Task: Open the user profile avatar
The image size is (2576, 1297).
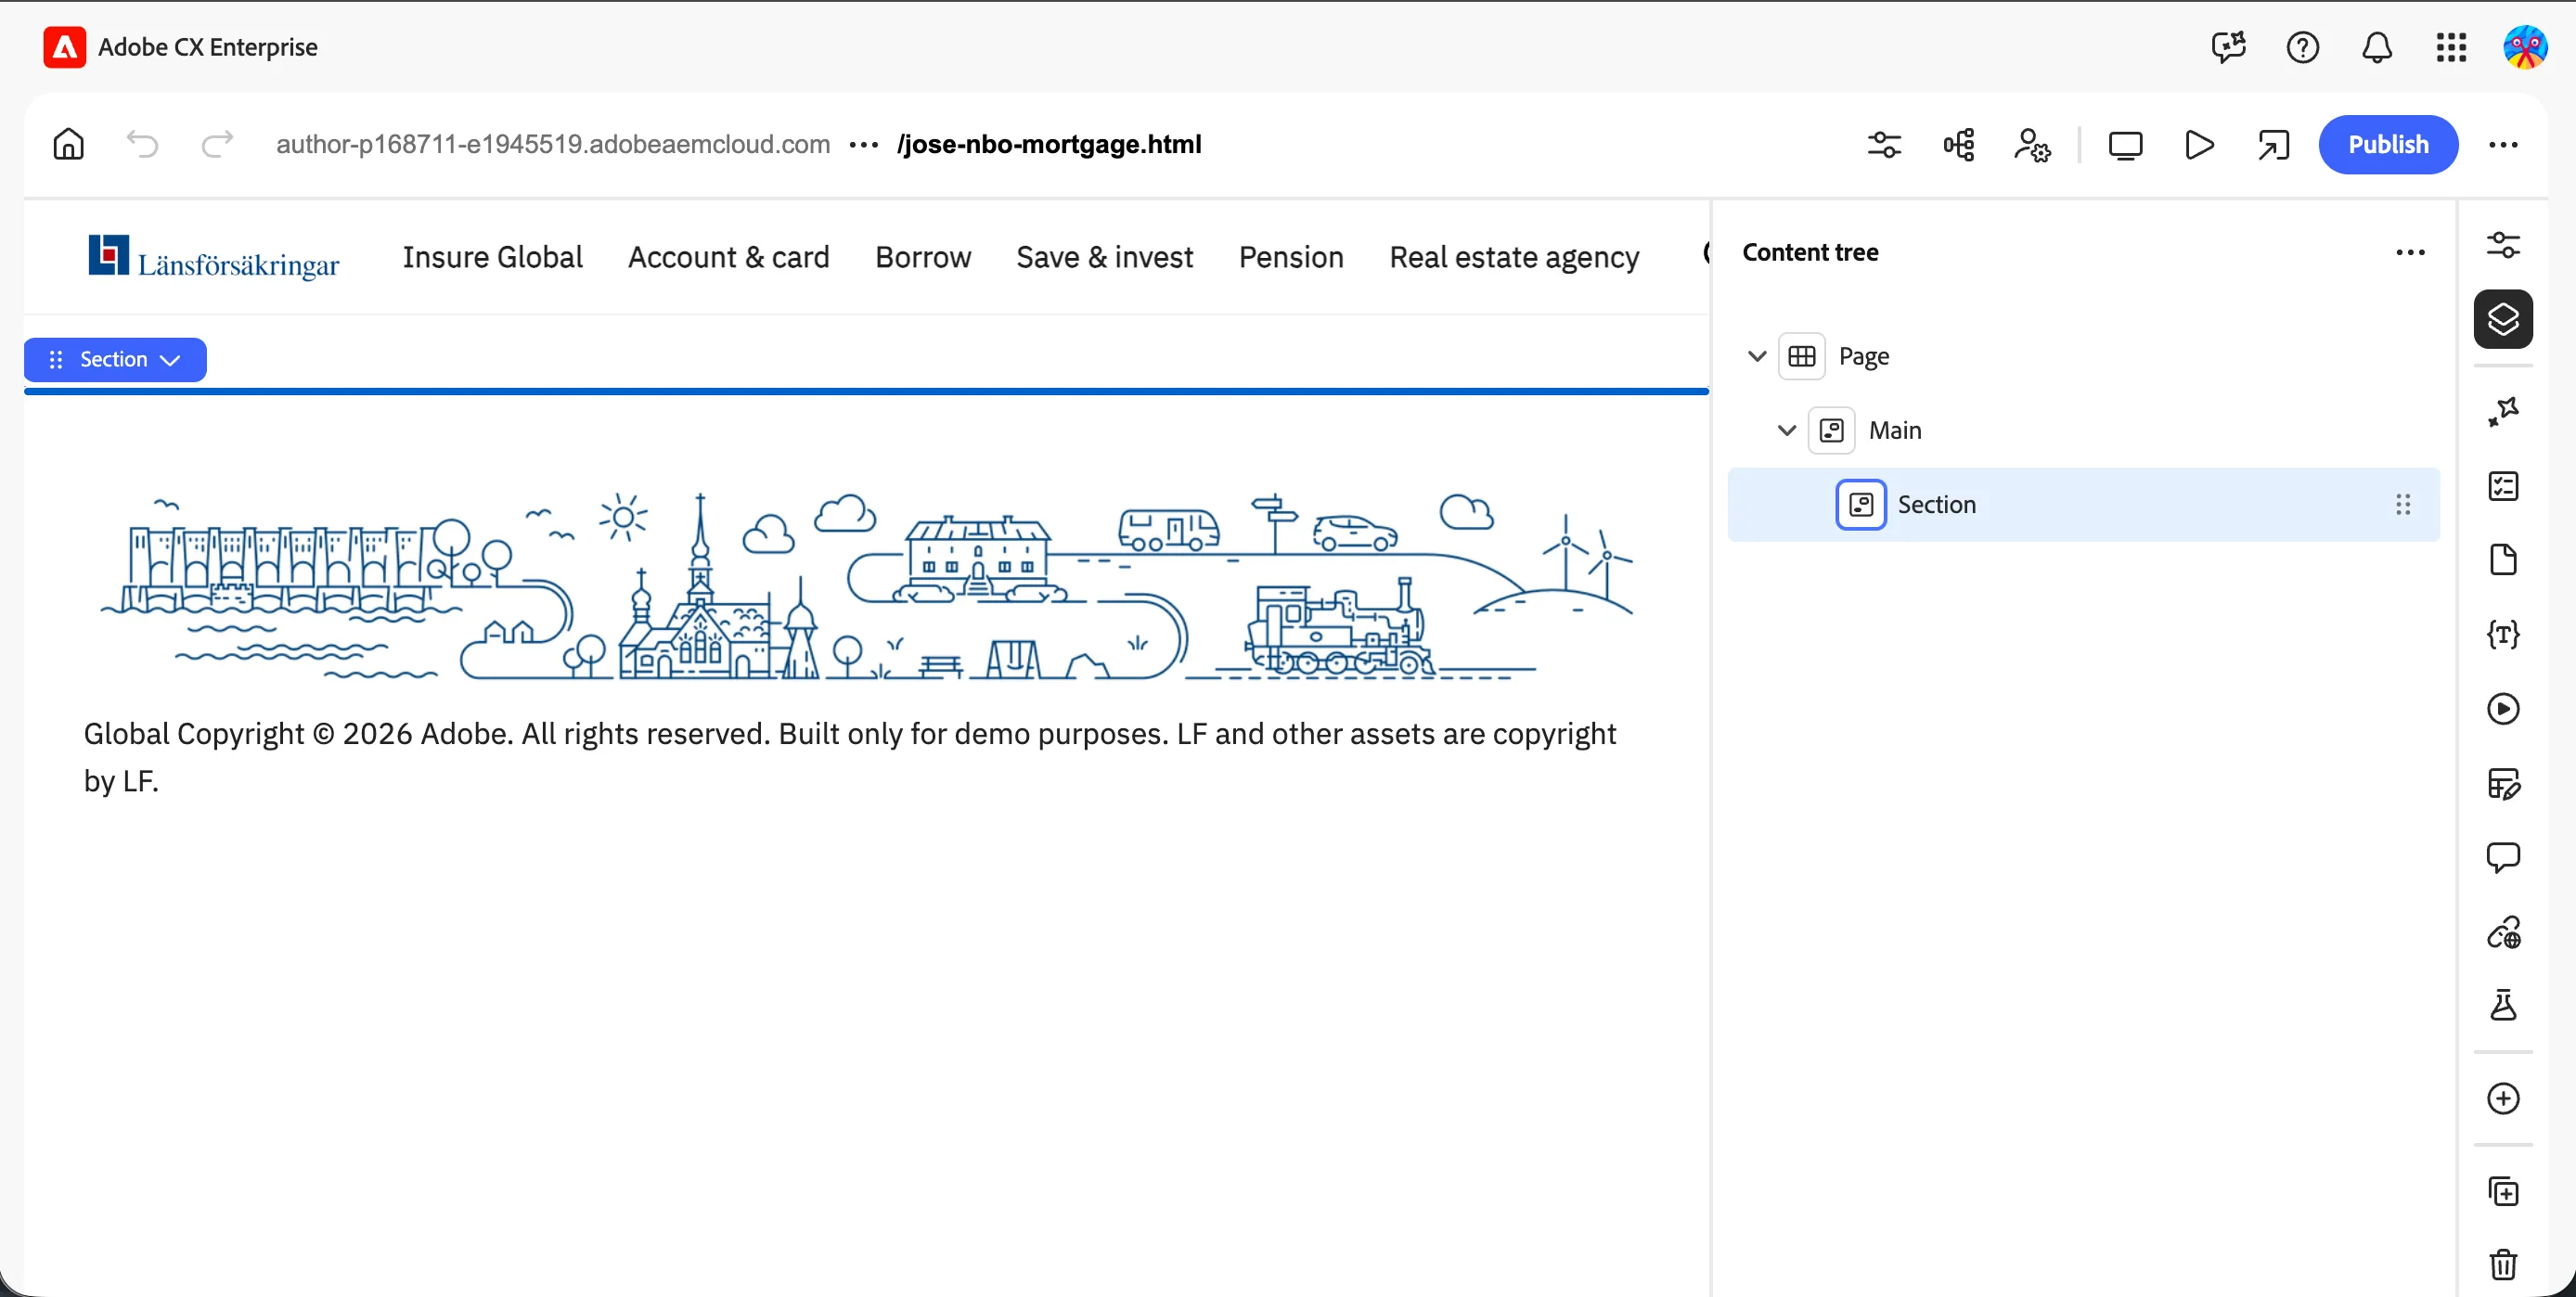Action: coord(2525,47)
